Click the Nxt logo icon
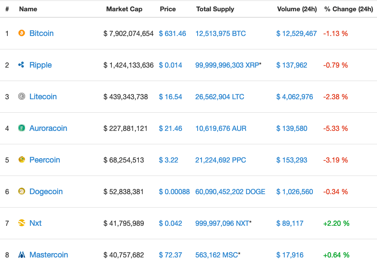 point(21,223)
